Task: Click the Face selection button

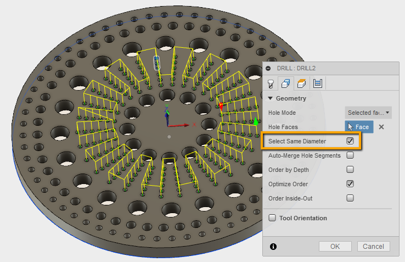Action: coord(359,127)
